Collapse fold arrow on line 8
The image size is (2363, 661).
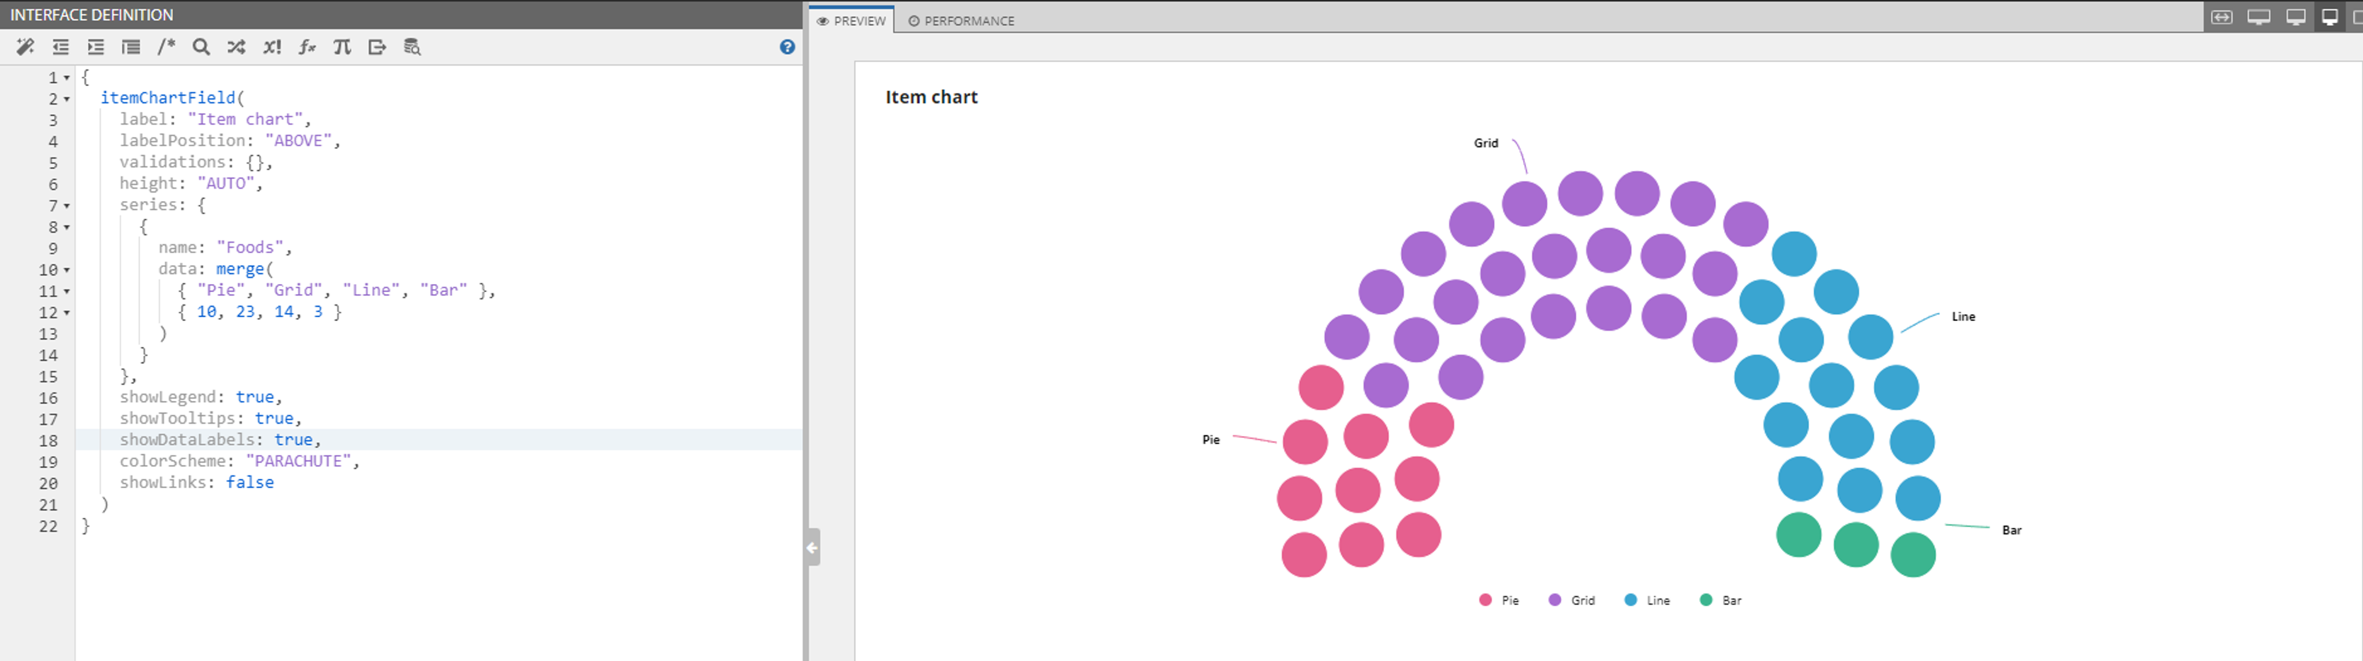[67, 228]
